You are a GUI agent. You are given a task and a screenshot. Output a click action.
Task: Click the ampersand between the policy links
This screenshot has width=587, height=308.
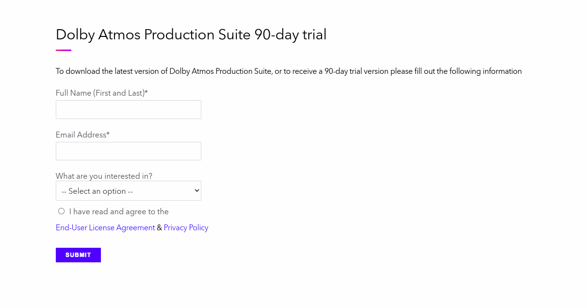pyautogui.click(x=160, y=228)
